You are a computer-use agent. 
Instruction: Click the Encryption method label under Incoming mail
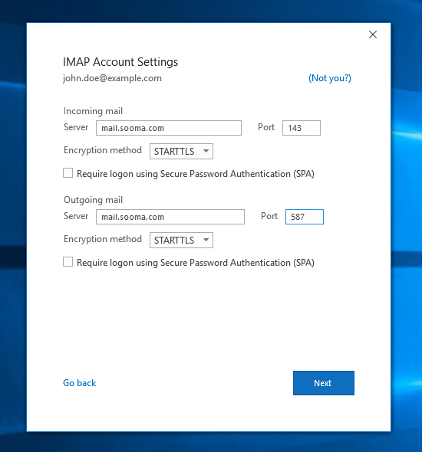pyautogui.click(x=103, y=150)
